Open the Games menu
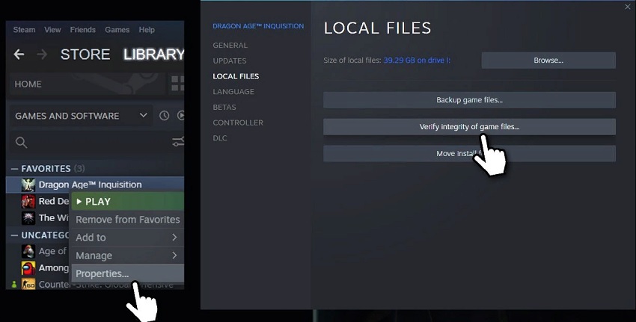Image resolution: width=636 pixels, height=322 pixels. coord(117,30)
